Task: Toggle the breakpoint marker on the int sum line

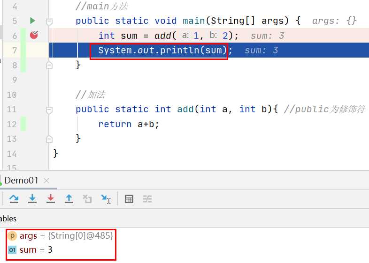Action: click(34, 35)
